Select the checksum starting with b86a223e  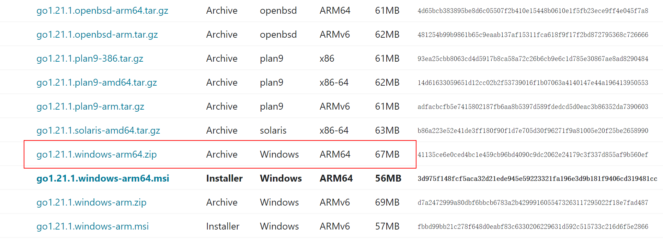(533, 131)
